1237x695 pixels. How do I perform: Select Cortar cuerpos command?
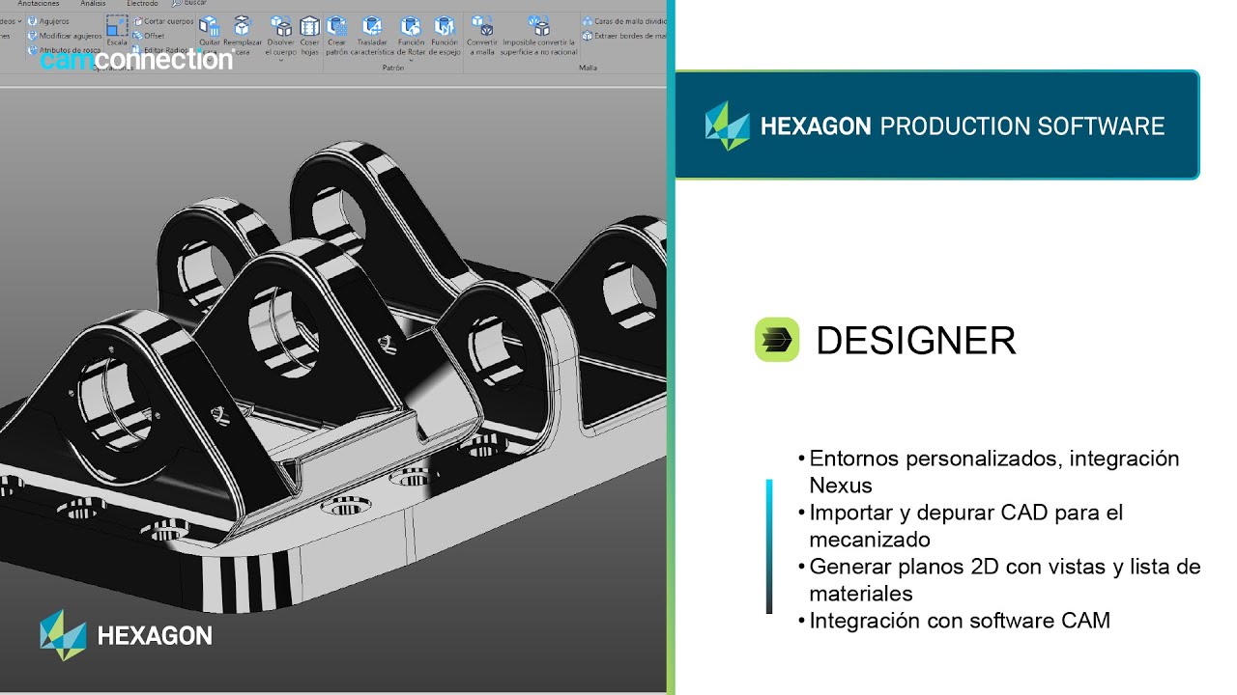click(162, 21)
